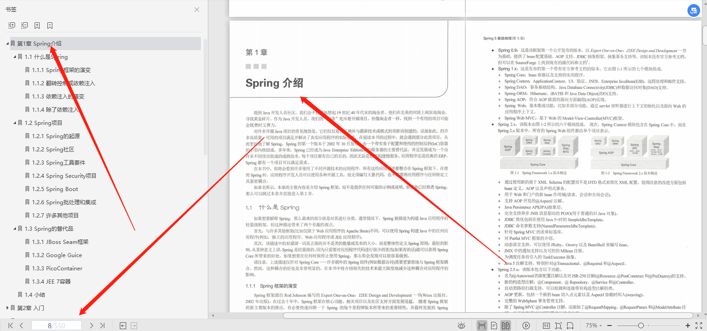
Task: Switch to single page view
Action: [x=494, y=326]
